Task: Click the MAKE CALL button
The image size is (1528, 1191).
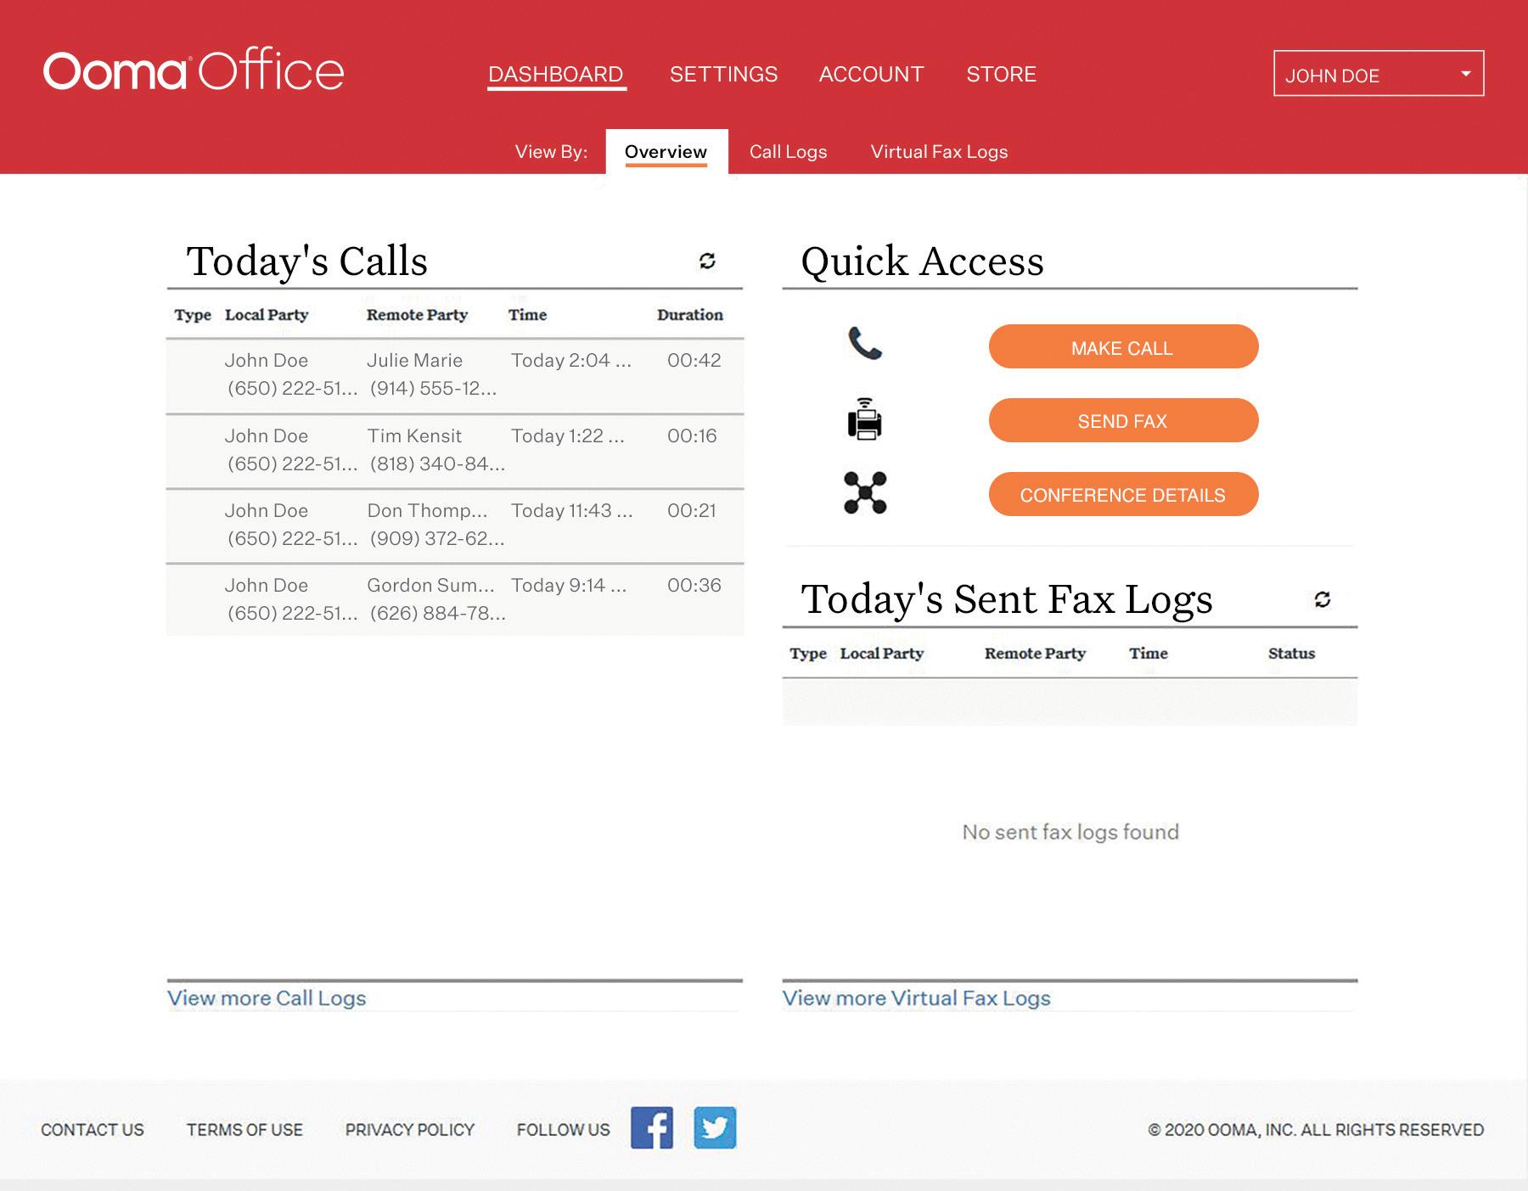Action: pyautogui.click(x=1123, y=346)
